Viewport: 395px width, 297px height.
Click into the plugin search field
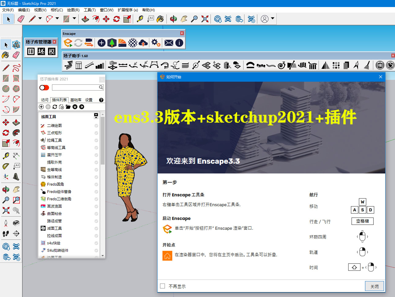pos(75,87)
